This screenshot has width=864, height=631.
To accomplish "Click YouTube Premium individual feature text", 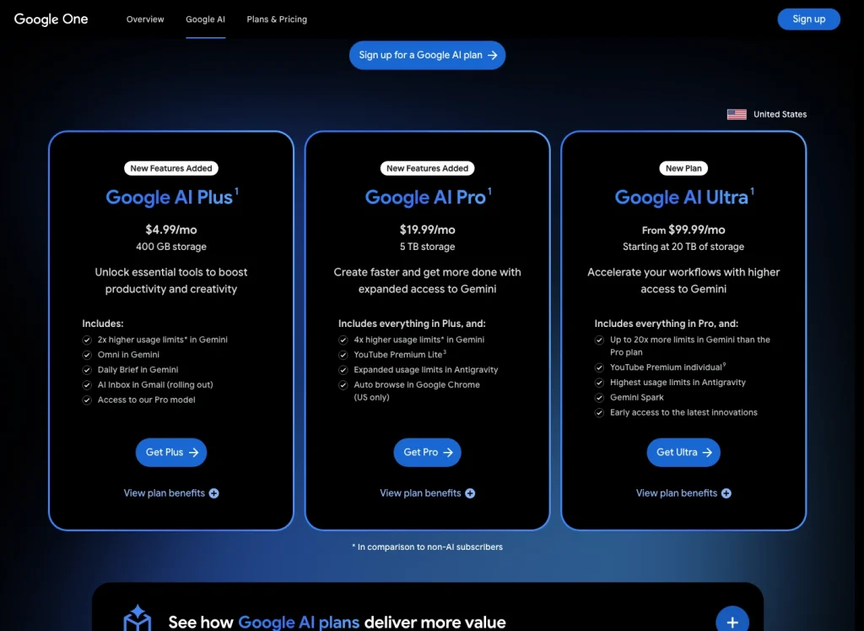I will (x=667, y=367).
